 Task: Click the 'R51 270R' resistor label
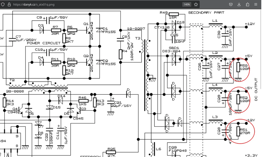coord(245,131)
